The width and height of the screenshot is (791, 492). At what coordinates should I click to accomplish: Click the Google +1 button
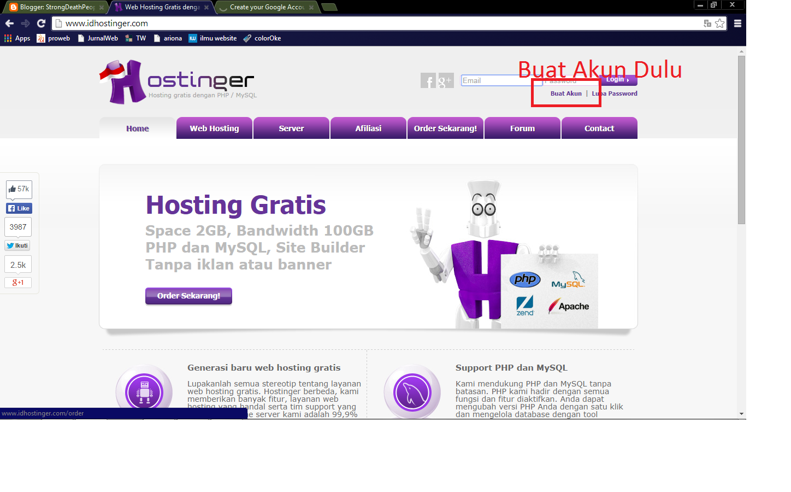[x=18, y=283]
